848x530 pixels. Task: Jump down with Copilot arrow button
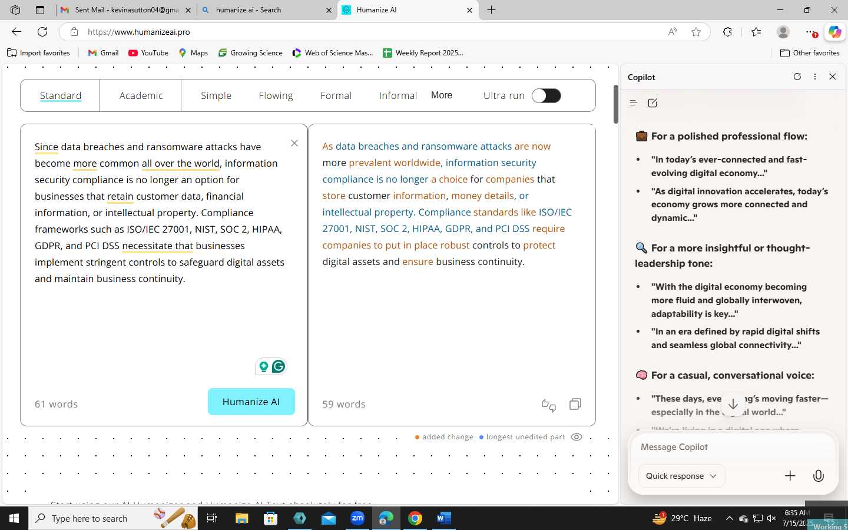(733, 405)
